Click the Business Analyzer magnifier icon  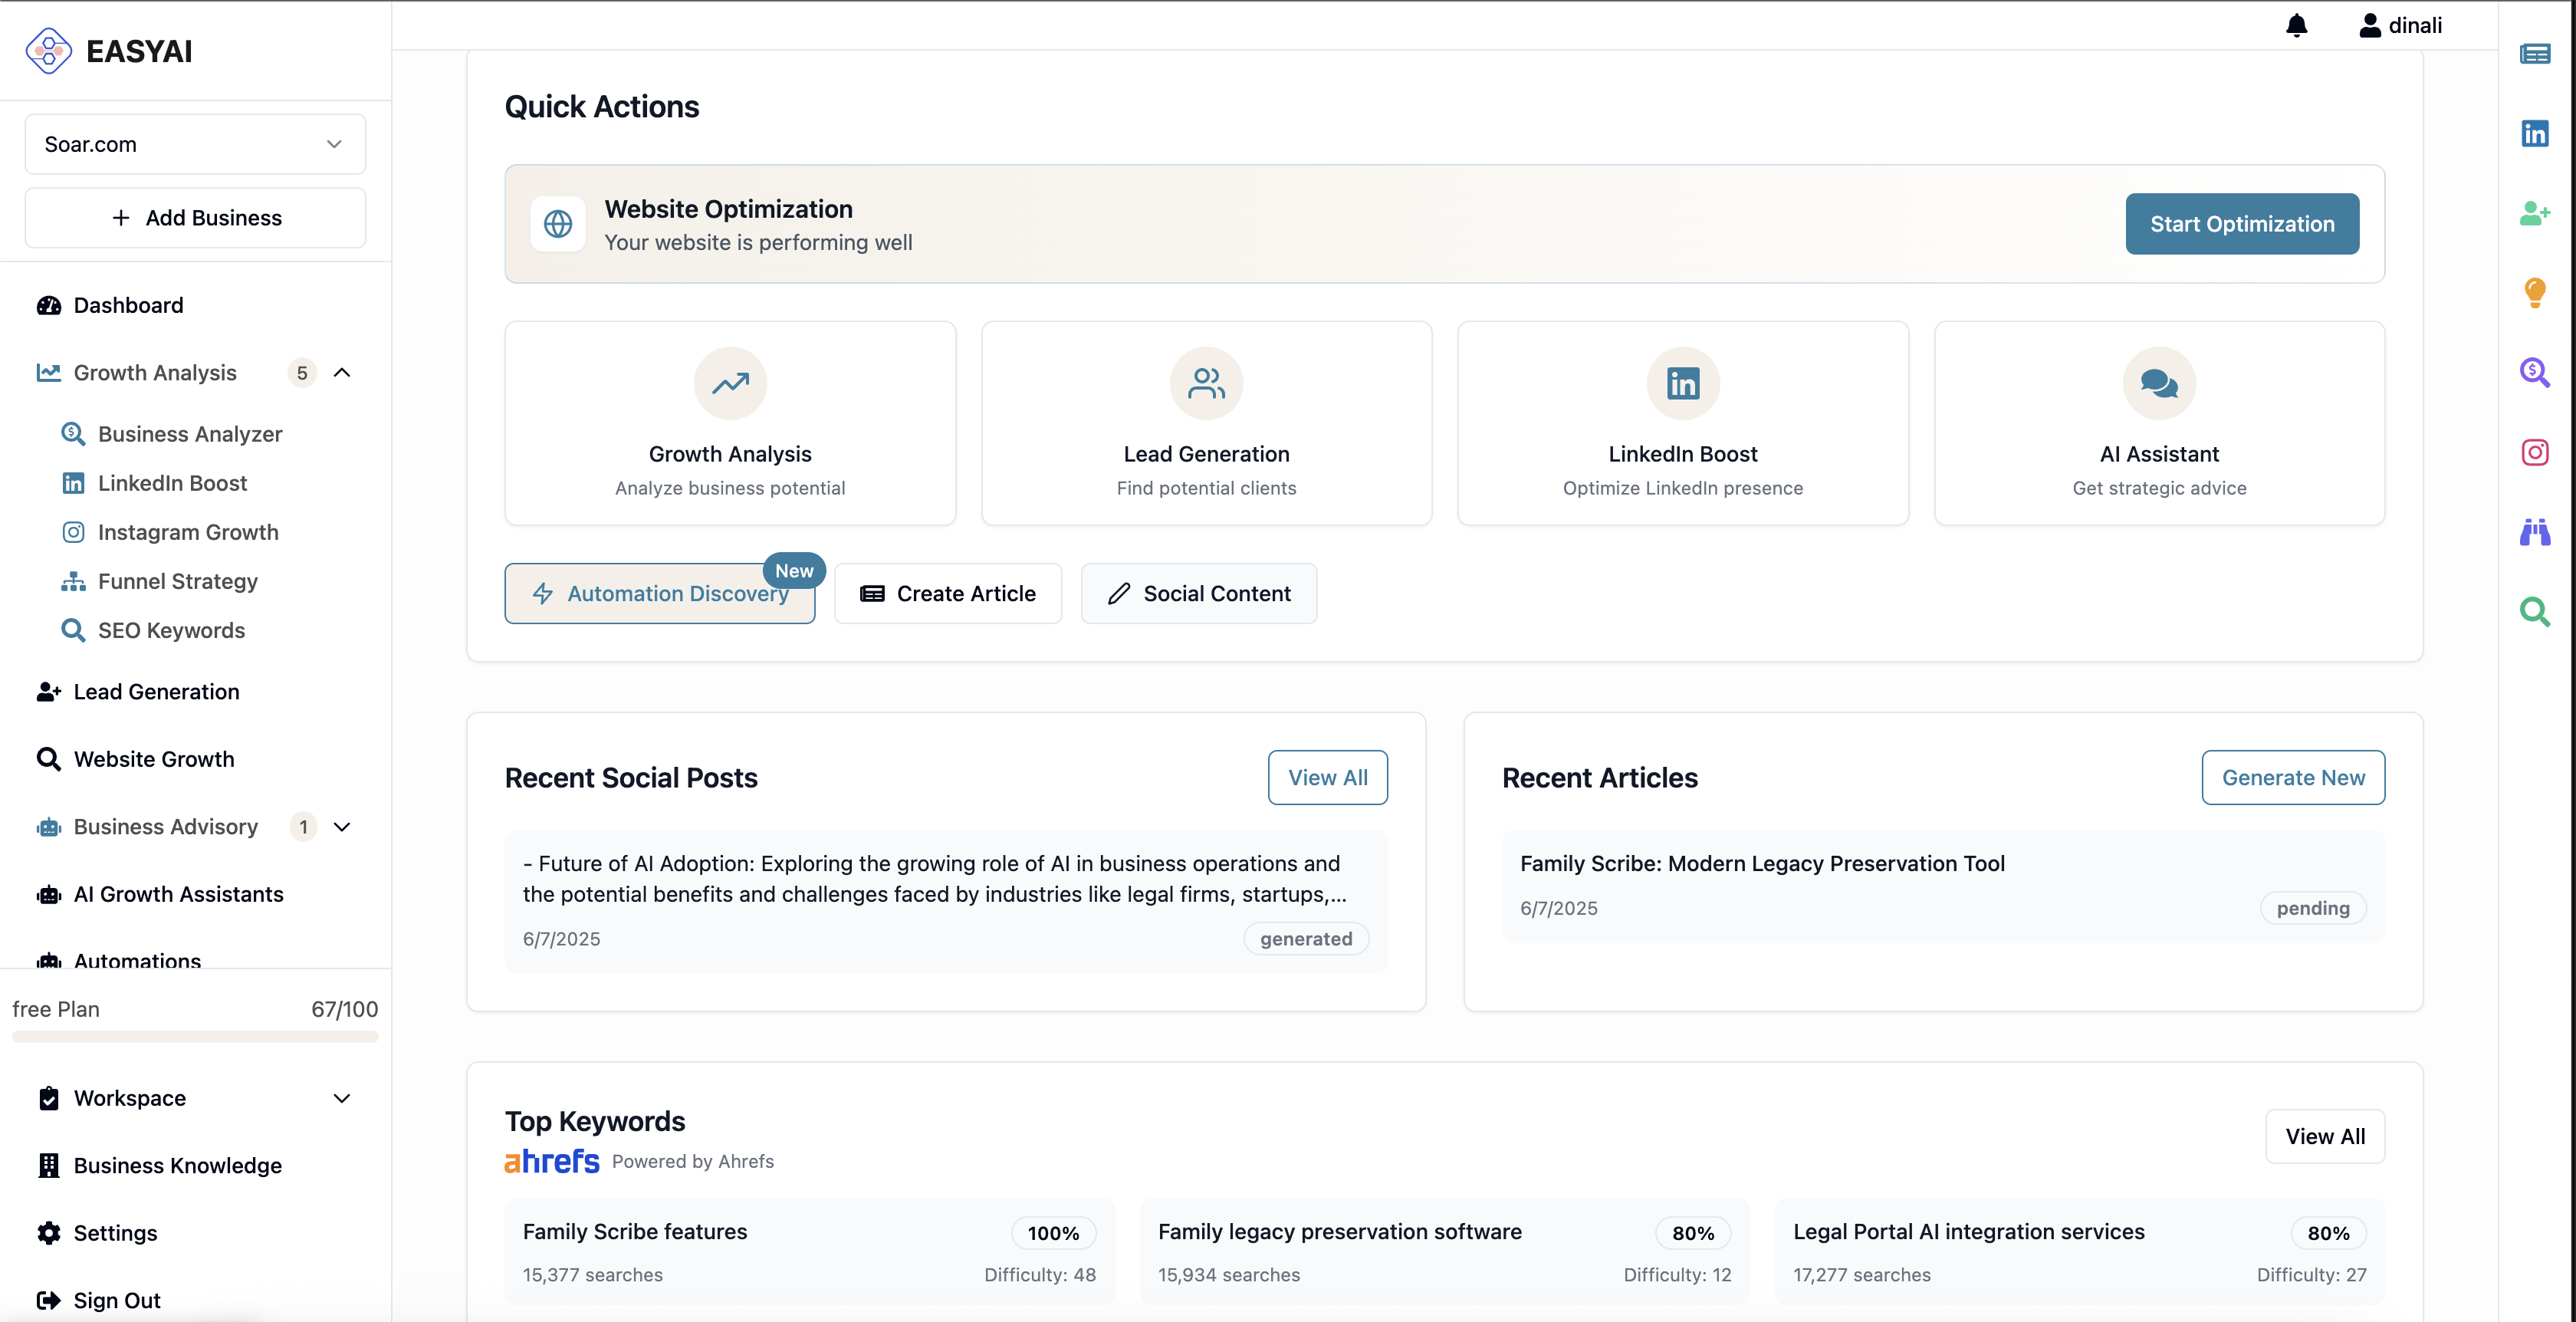pos(73,434)
